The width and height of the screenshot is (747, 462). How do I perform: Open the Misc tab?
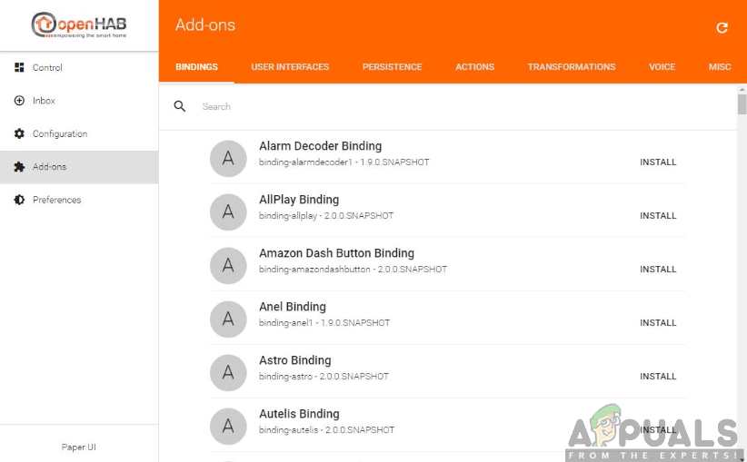pyautogui.click(x=720, y=67)
